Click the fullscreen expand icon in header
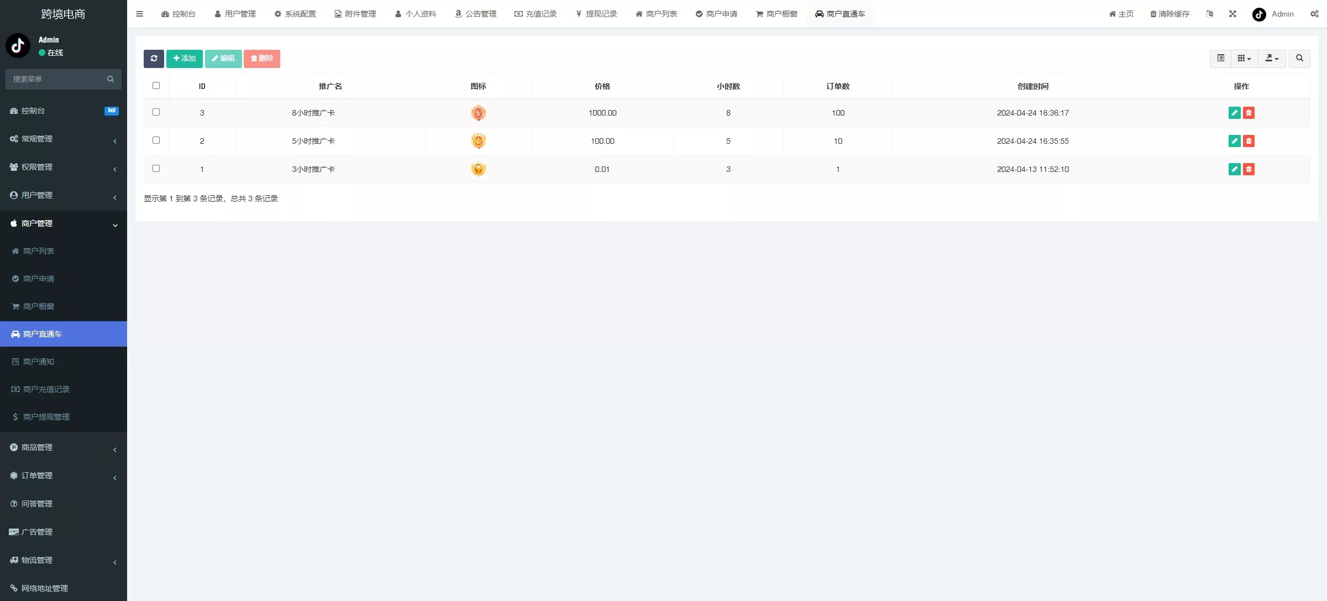This screenshot has height=601, width=1327. (x=1232, y=14)
